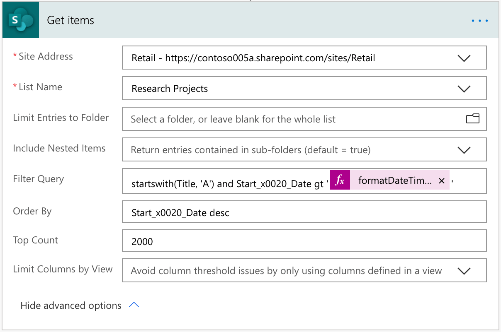Open the Limit Columns by View dropdown
This screenshot has height=332, width=501.
coord(464,270)
